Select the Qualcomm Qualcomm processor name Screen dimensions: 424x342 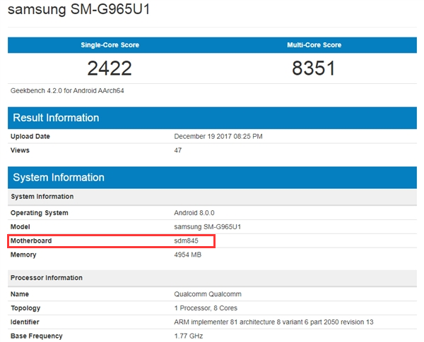(x=208, y=294)
